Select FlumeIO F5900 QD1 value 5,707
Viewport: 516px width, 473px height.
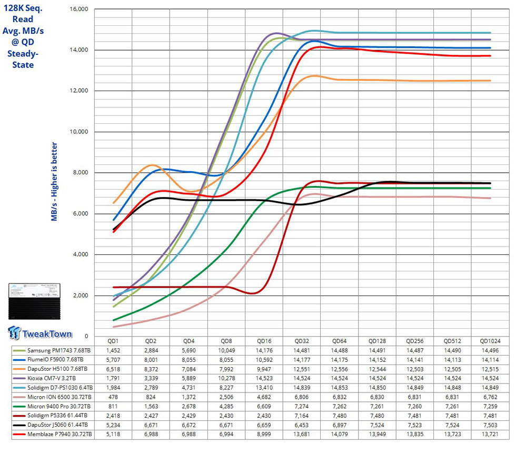pos(113,360)
